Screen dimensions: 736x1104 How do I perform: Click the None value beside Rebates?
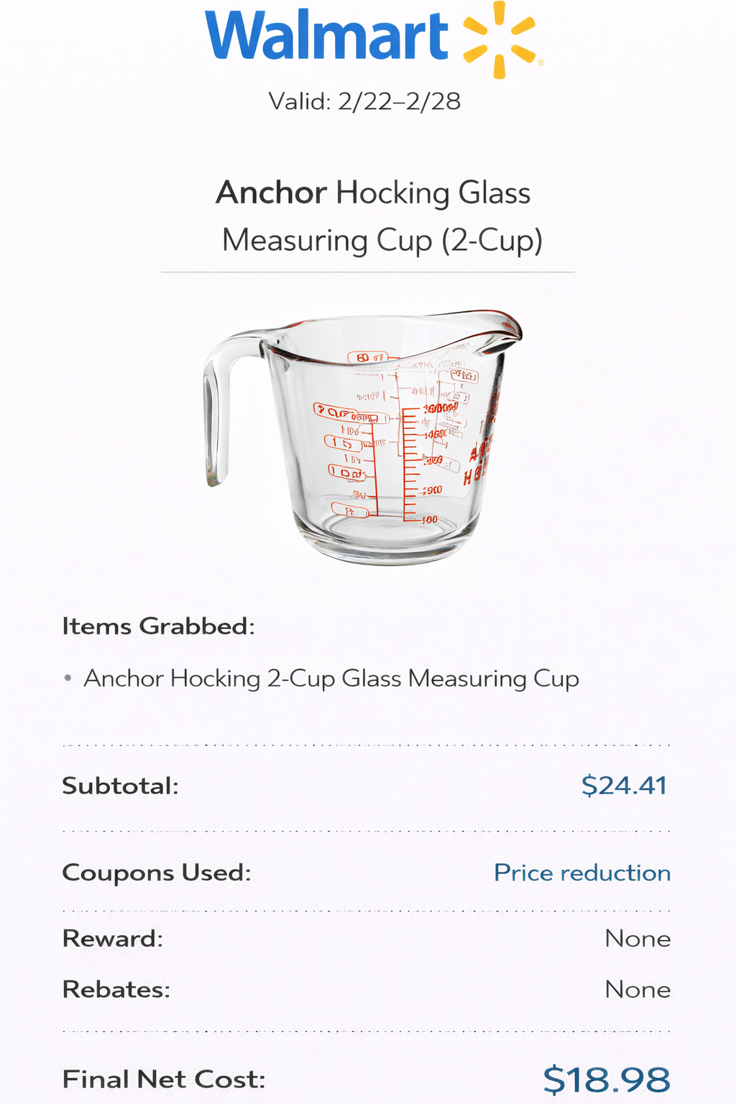click(638, 990)
